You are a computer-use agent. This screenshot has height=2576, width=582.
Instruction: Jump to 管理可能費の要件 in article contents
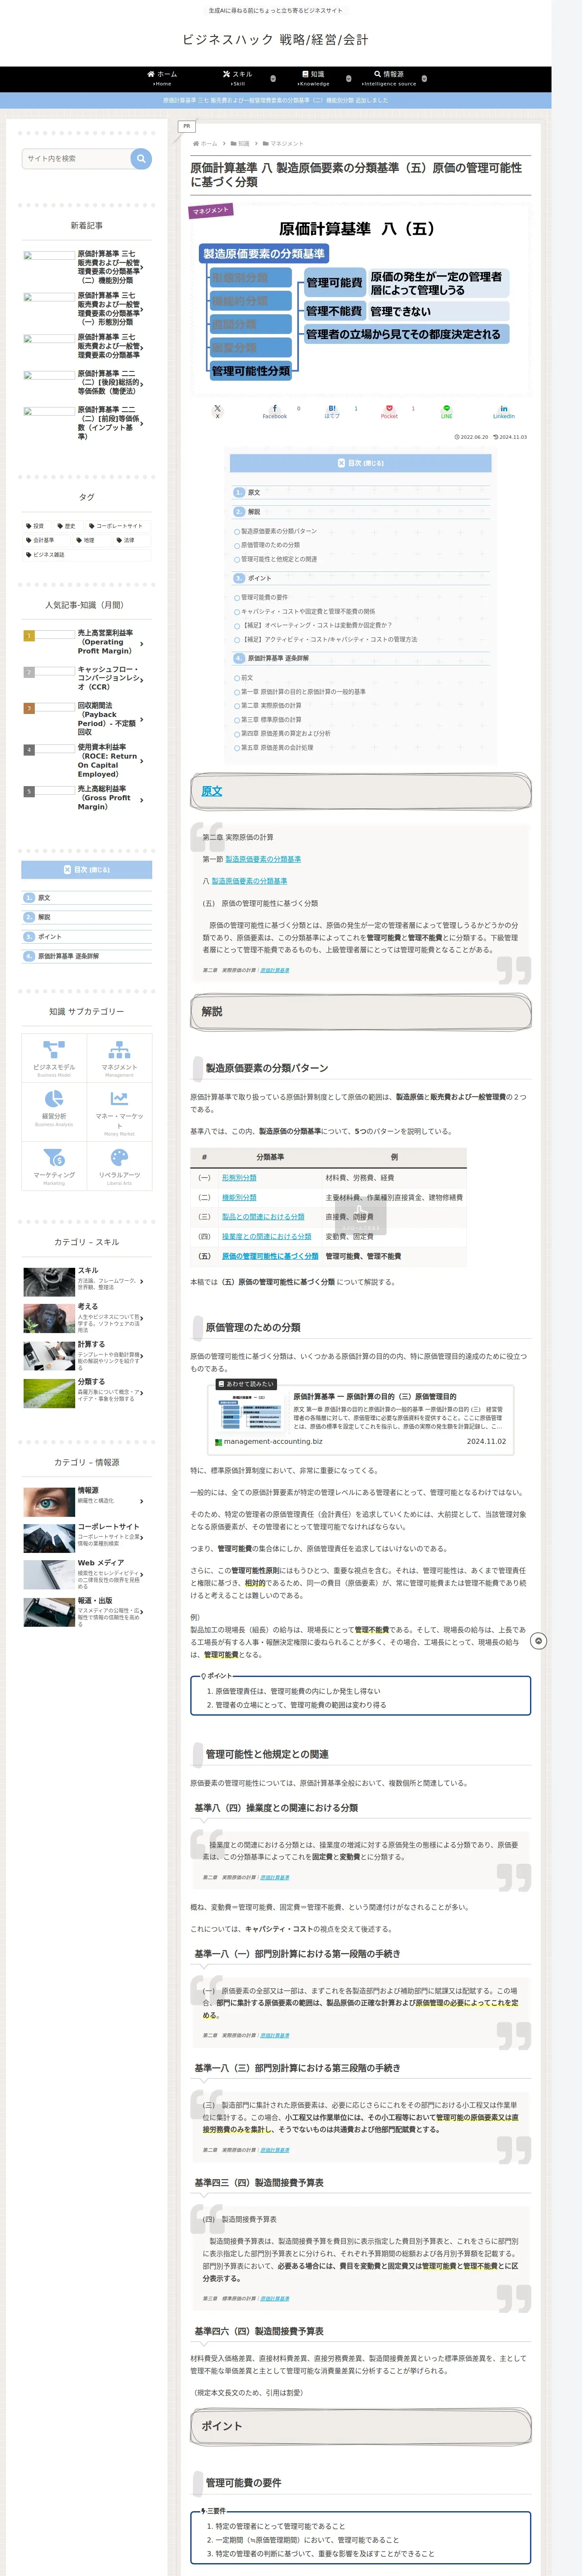(264, 597)
